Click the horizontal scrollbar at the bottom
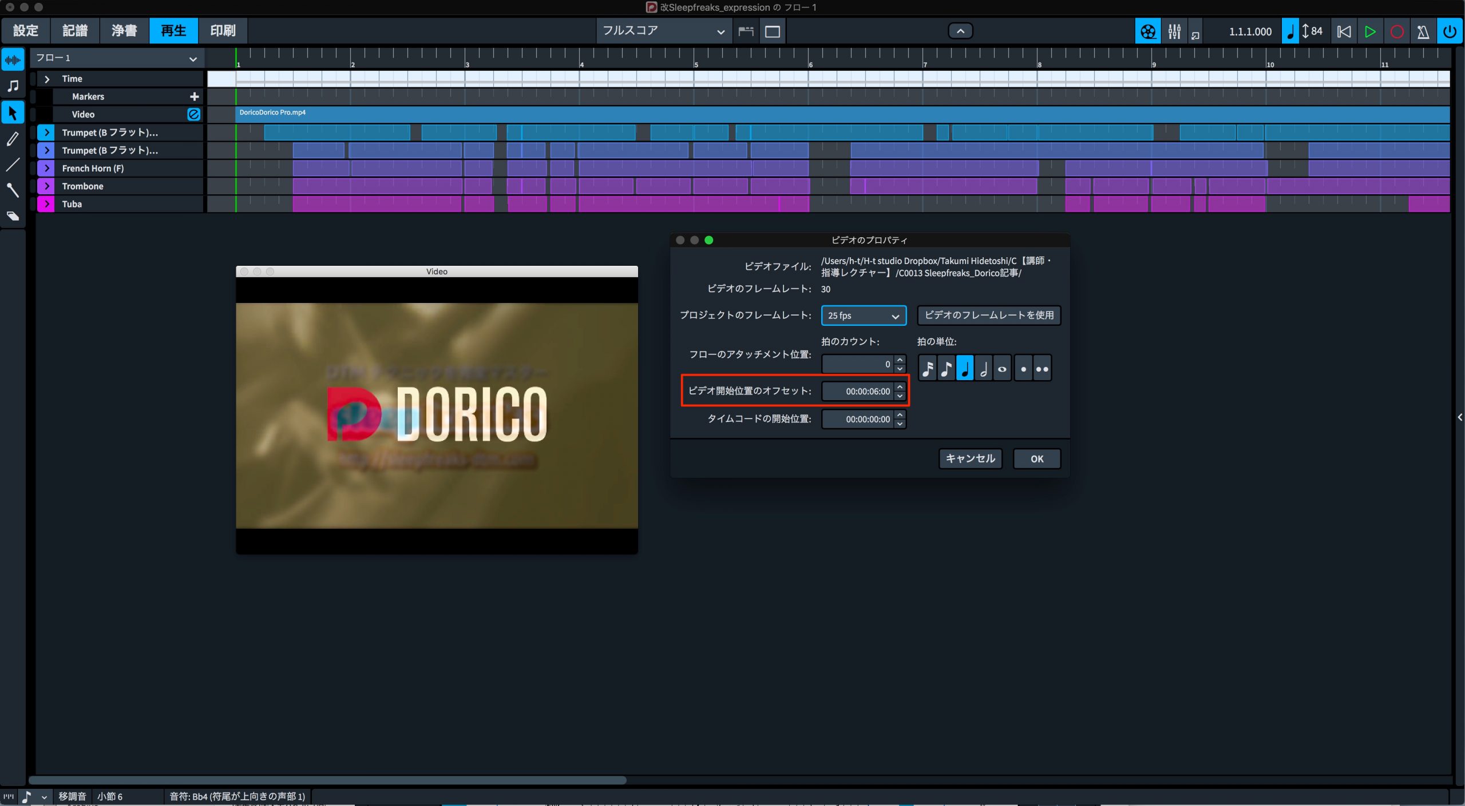The image size is (1465, 806). (x=327, y=780)
